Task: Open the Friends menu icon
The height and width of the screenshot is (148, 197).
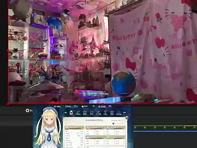Action: click(x=78, y=113)
